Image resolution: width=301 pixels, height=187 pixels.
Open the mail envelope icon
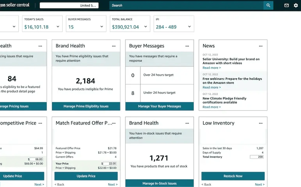tap(286, 5)
